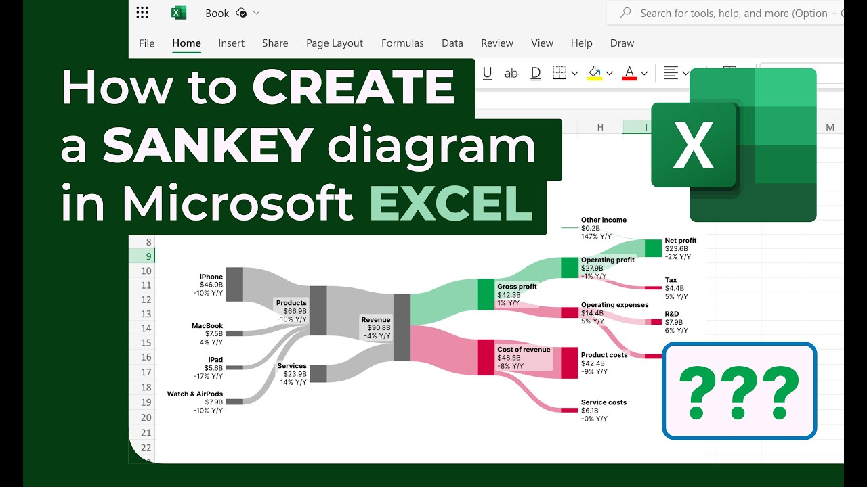Click the Products $66.9B label

pos(291,311)
